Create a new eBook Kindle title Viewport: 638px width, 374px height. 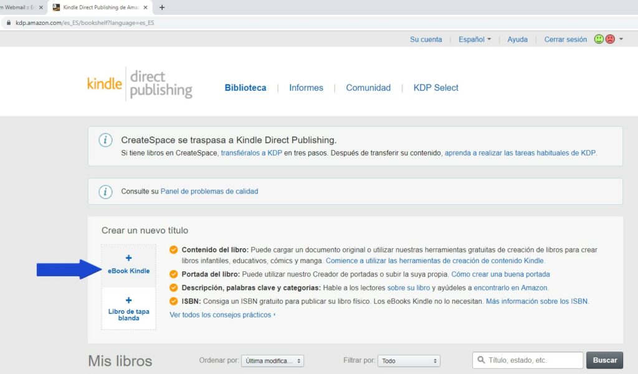click(128, 265)
